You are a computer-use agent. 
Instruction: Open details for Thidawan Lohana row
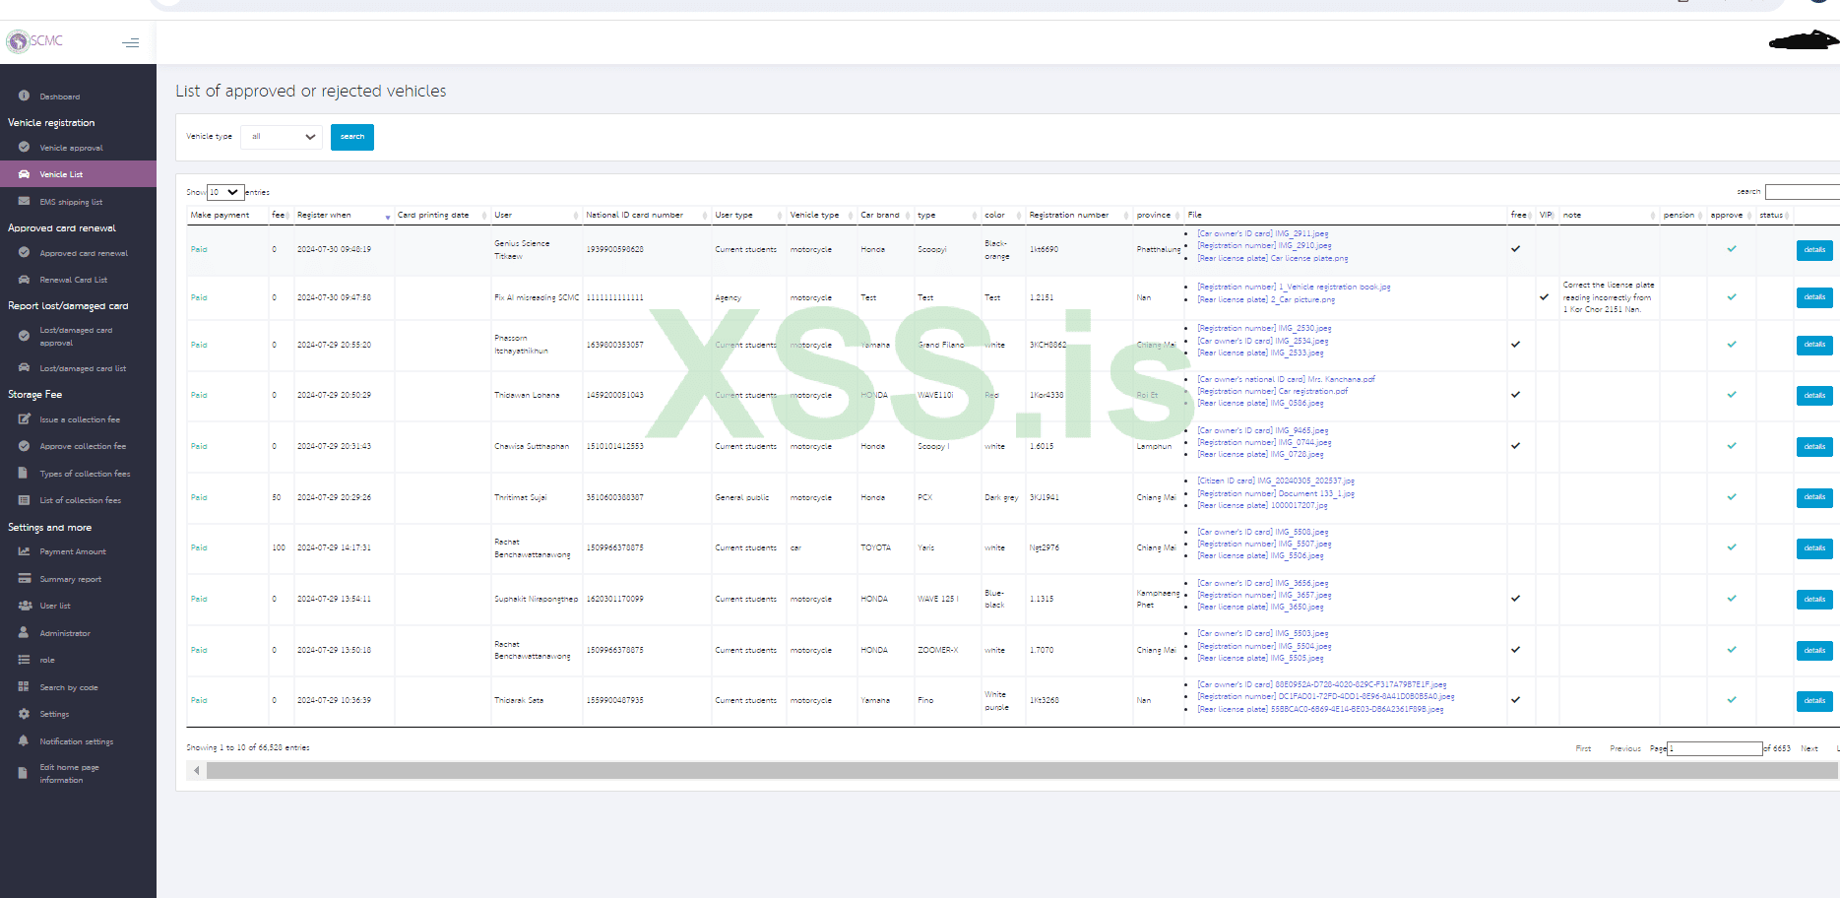pyautogui.click(x=1814, y=396)
